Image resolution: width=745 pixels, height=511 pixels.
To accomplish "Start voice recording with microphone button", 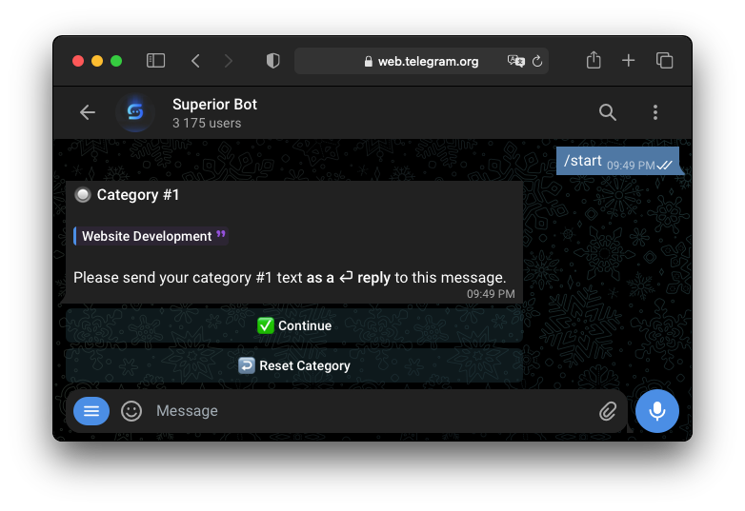I will 656,411.
